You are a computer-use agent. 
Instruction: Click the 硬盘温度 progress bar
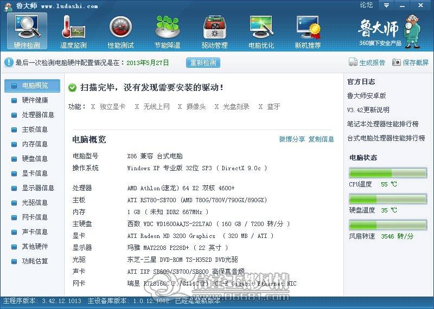[388, 199]
